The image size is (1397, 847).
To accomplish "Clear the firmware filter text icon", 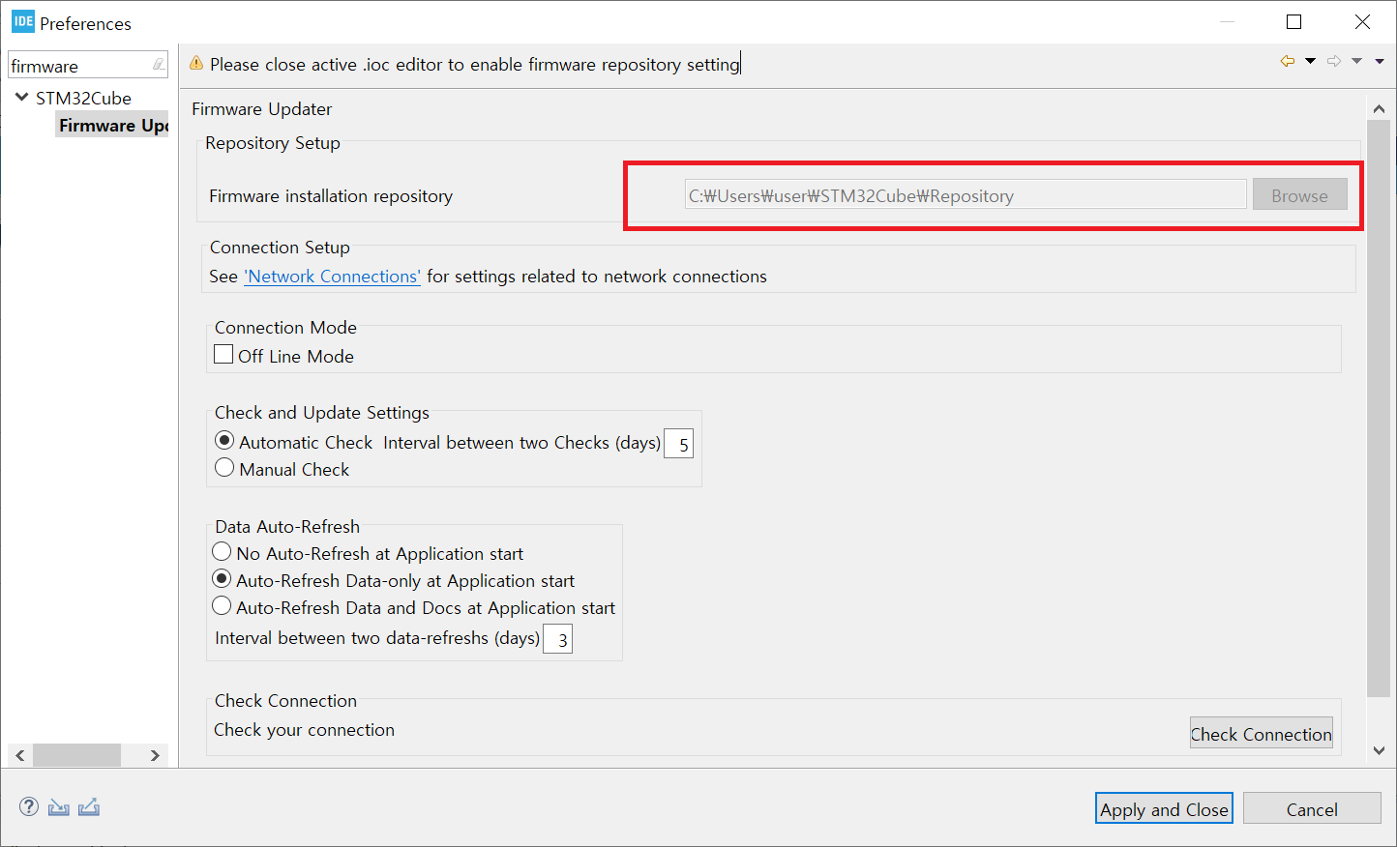I will point(159,65).
